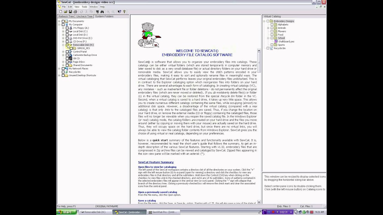383x215 pixels.
Task: Expand the Control Panel node
Action: click(x=63, y=52)
